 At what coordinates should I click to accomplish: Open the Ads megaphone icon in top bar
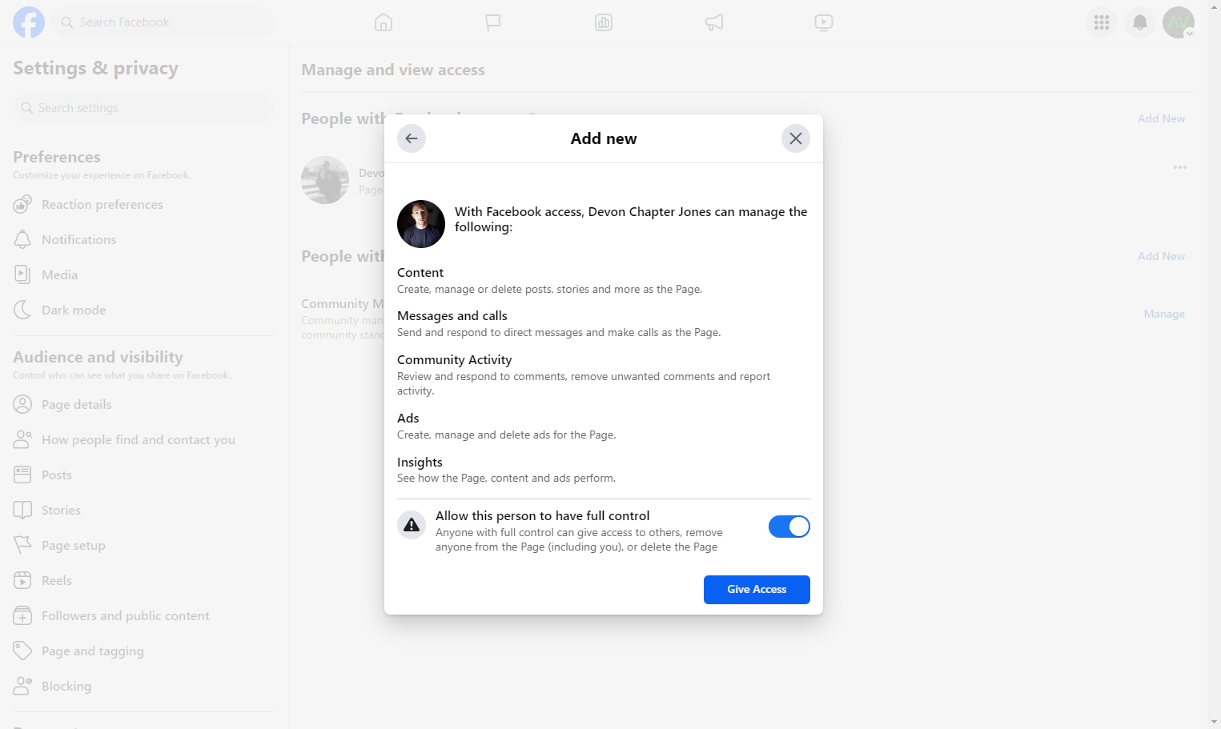pyautogui.click(x=714, y=22)
